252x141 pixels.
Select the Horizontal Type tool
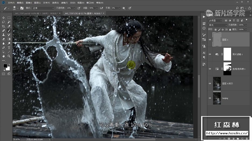(9, 48)
